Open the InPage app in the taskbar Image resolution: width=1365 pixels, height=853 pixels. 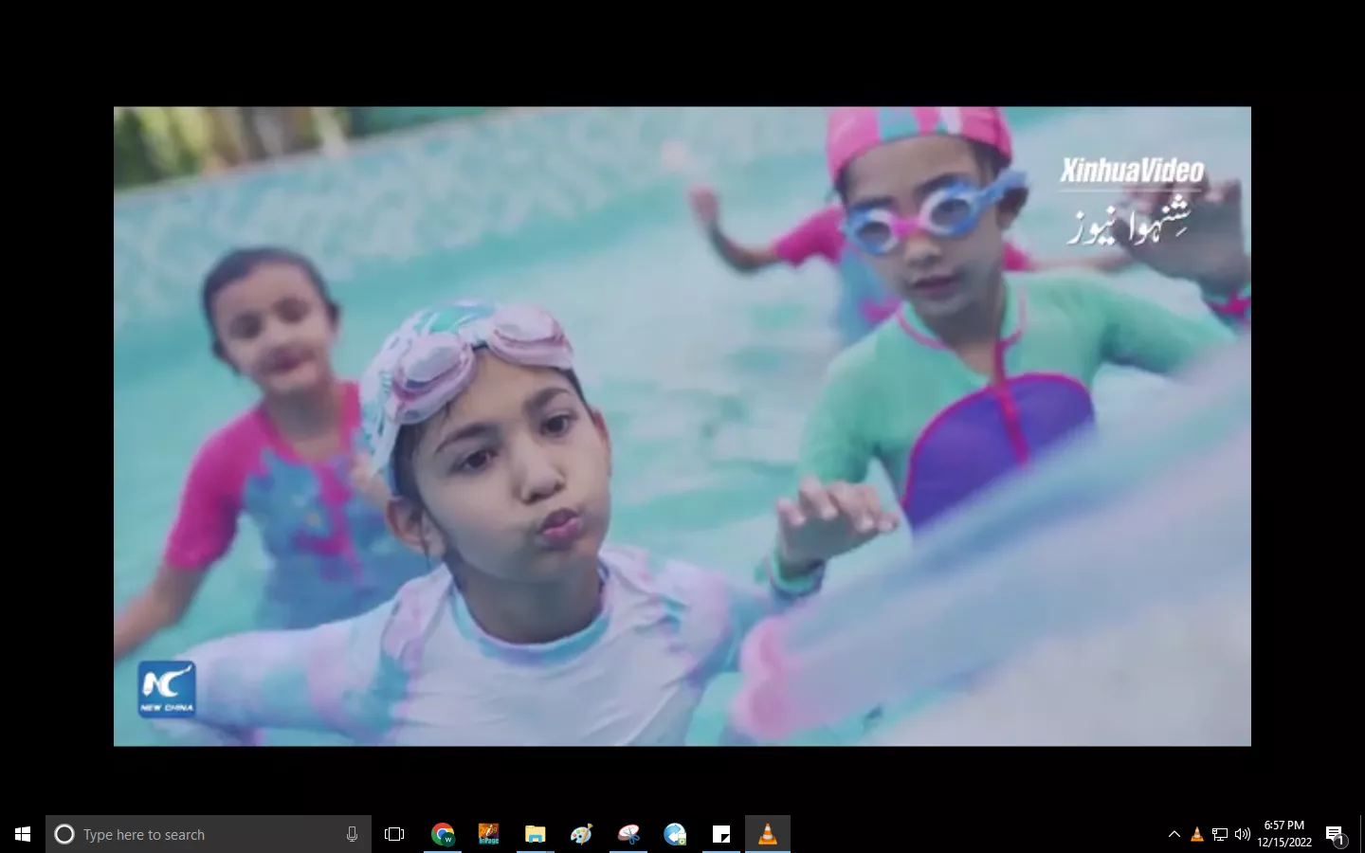[x=488, y=834]
